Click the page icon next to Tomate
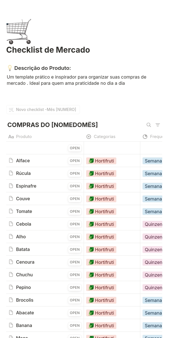Viewport: 169px width, 338px height. click(x=11, y=211)
